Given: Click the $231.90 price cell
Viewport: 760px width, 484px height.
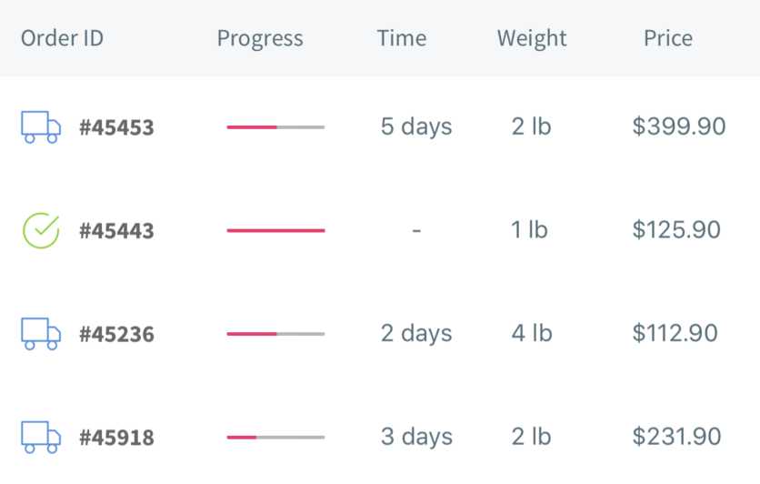Looking at the screenshot, I should click(x=676, y=437).
